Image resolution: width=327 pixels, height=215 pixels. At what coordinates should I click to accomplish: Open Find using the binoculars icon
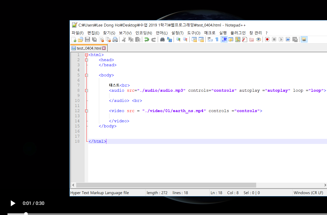[162, 39]
